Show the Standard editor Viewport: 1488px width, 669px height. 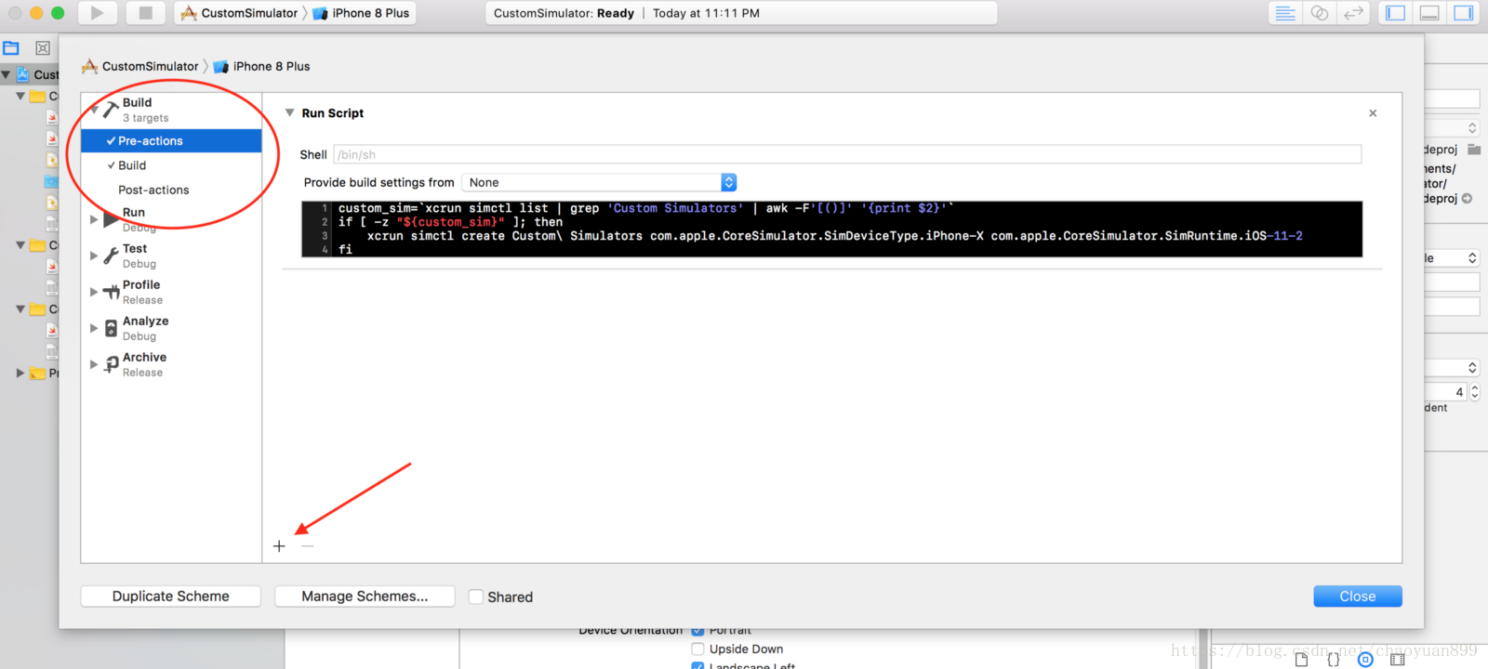tap(1285, 13)
